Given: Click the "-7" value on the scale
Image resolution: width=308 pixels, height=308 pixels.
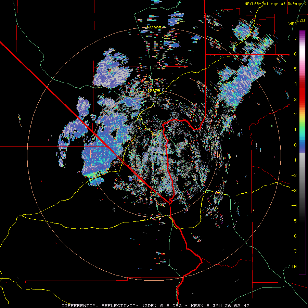Looking at the screenshot, I should pos(294,251).
